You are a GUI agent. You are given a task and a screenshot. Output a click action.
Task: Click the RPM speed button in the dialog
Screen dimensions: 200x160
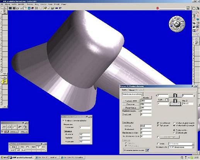click(x=131, y=101)
